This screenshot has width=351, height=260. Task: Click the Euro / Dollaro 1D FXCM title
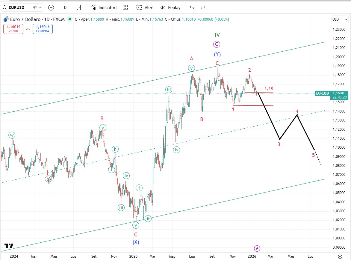click(x=37, y=19)
